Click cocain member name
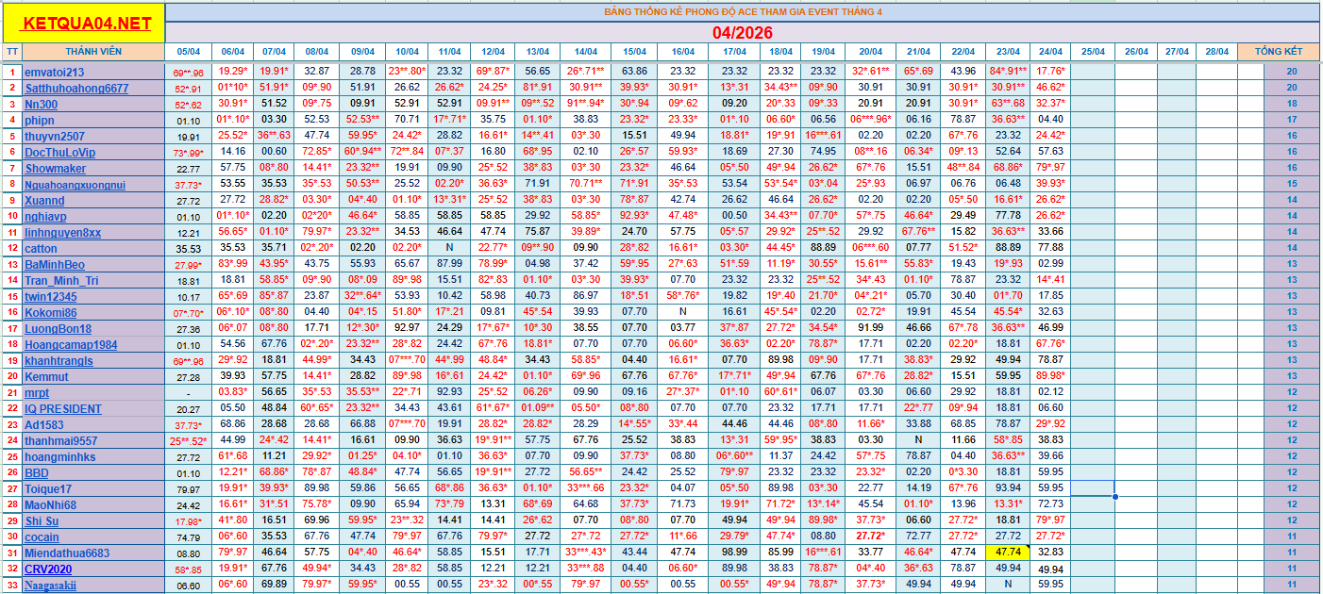The width and height of the screenshot is (1323, 594). point(42,536)
